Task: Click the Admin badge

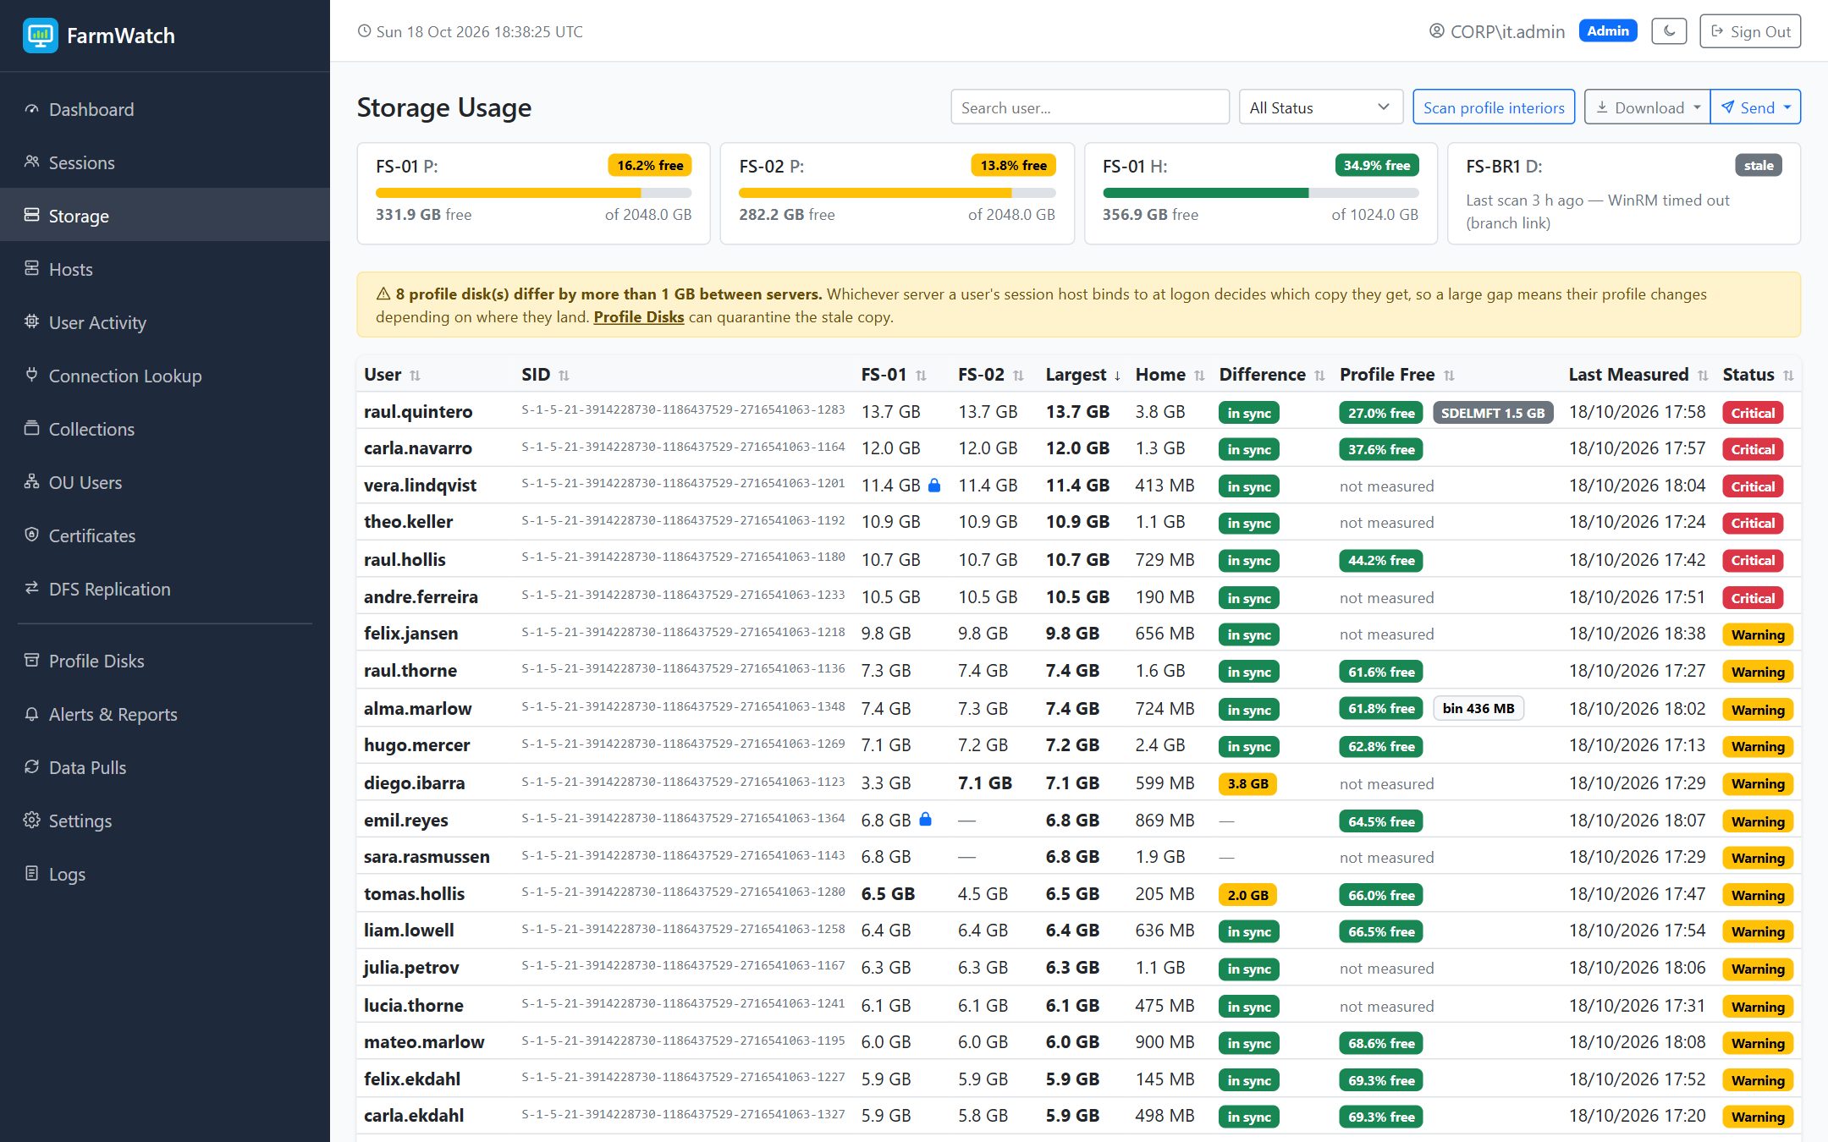Action: tap(1608, 31)
